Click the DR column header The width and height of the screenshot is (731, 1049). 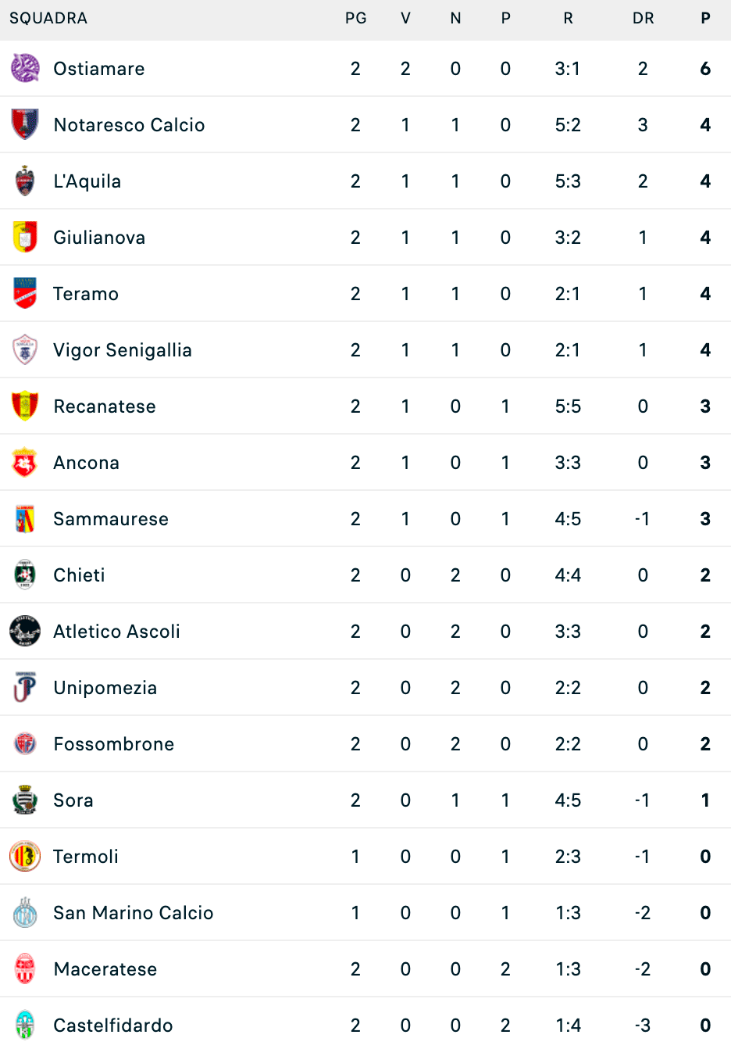pos(644,18)
